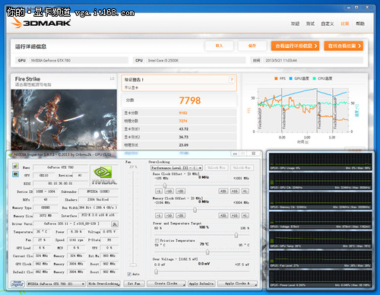The image size is (380, 295).
Task: Click the GPU Usage monitor graph
Action: pyautogui.click(x=321, y=161)
